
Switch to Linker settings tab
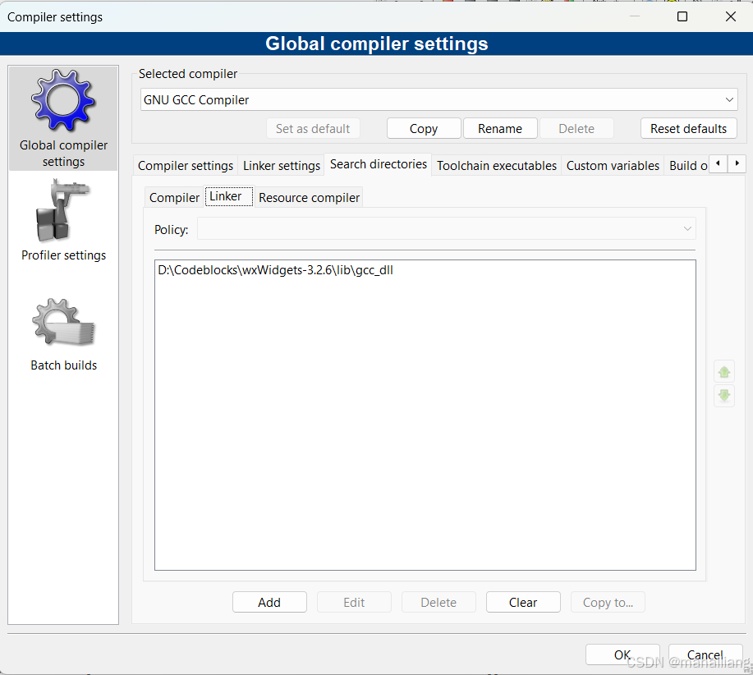point(282,166)
